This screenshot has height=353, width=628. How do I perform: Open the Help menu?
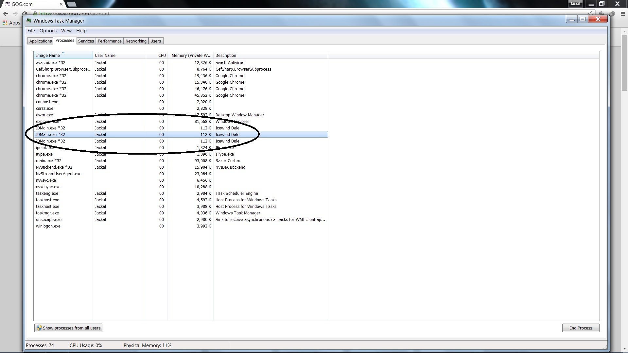[x=81, y=31]
